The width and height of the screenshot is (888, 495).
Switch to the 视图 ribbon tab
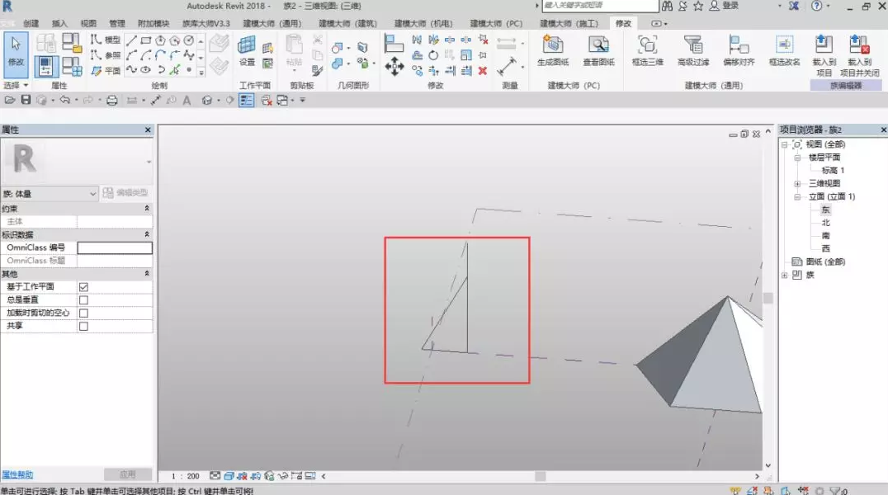88,24
